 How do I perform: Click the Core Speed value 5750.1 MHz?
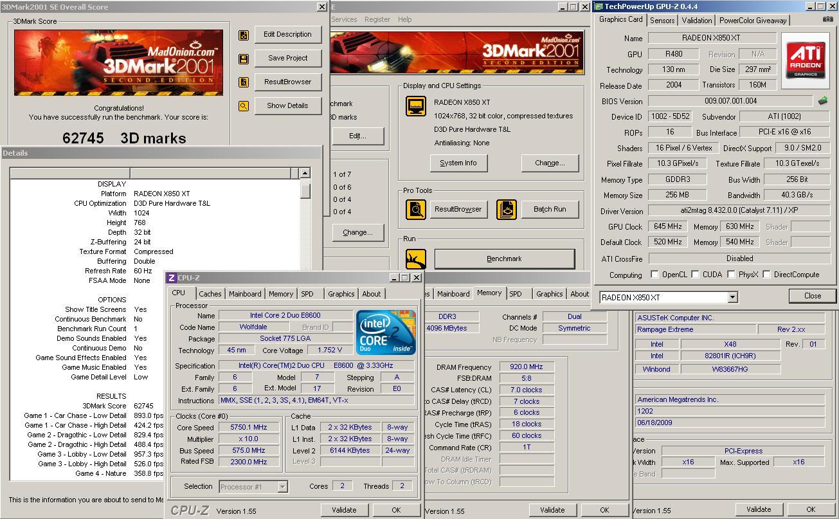click(x=248, y=428)
